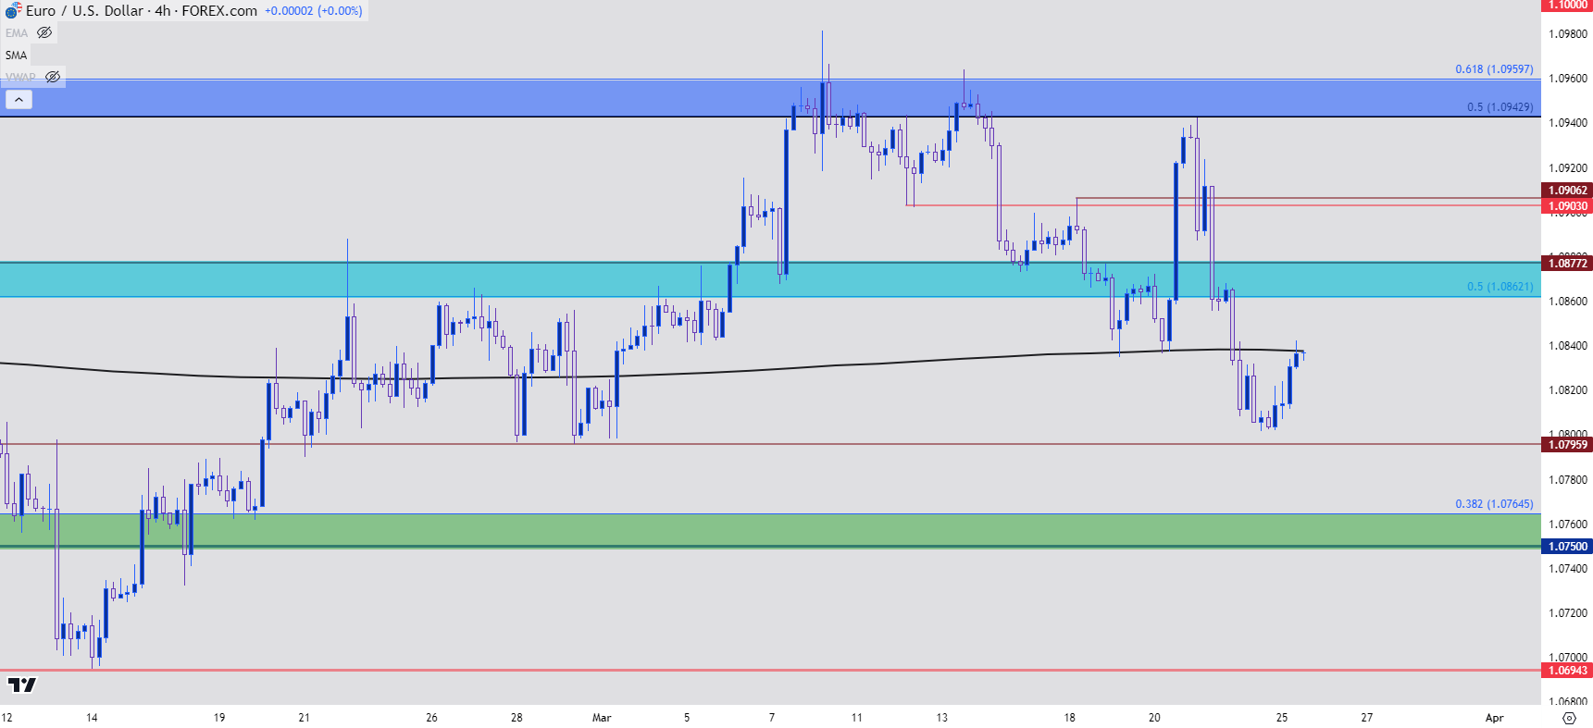Click the 0.382 (1.07645) Fibonacci label
Screen dimensions: 1593x728
point(1494,504)
